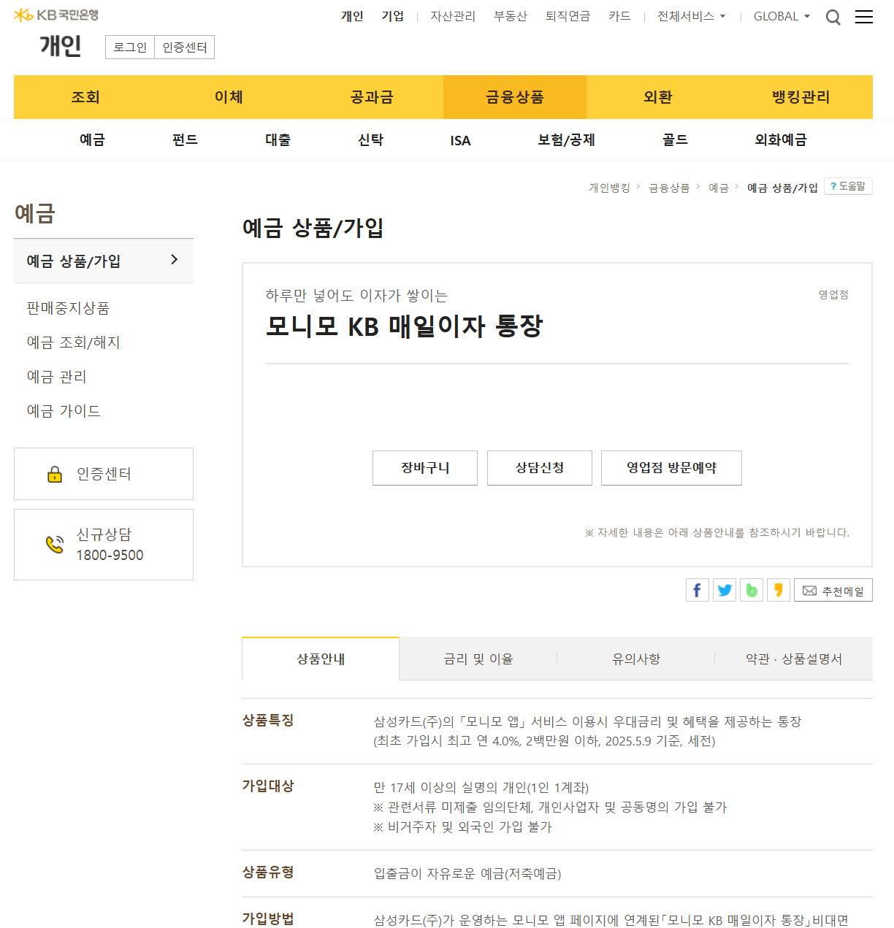Open 카드 top link
This screenshot has height=928, width=894.
(x=619, y=16)
